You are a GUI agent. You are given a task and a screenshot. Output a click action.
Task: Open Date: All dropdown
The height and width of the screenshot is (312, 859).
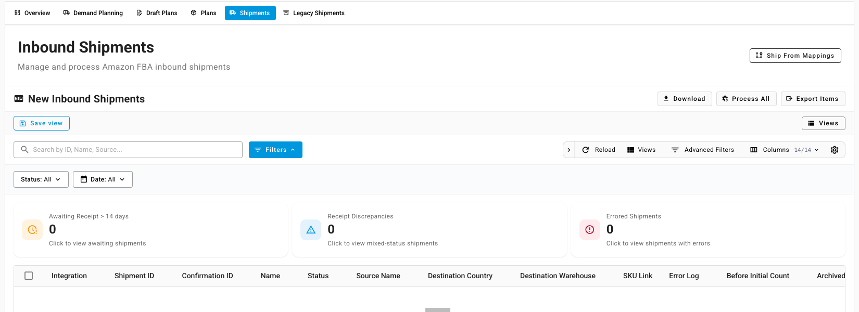point(103,179)
